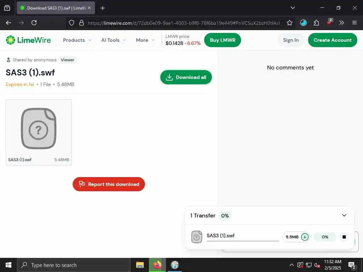Show more tools via double-chevron overflow
This screenshot has width=363, height=272.
pos(341,23)
